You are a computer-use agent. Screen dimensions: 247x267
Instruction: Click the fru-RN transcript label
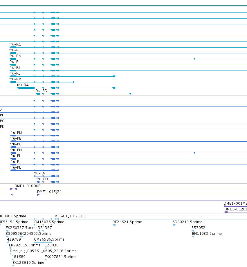point(15,56)
